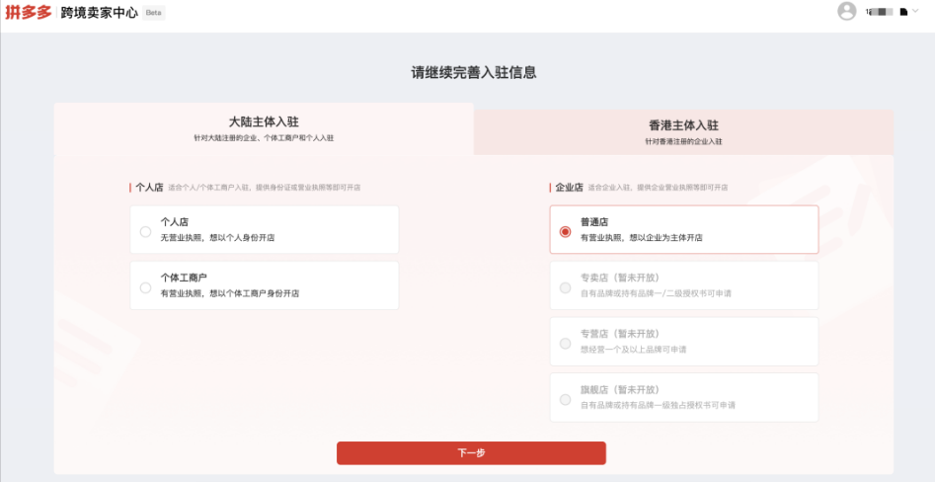
Task: Click the 请继续完善入驻信息 heading
Action: (x=474, y=73)
